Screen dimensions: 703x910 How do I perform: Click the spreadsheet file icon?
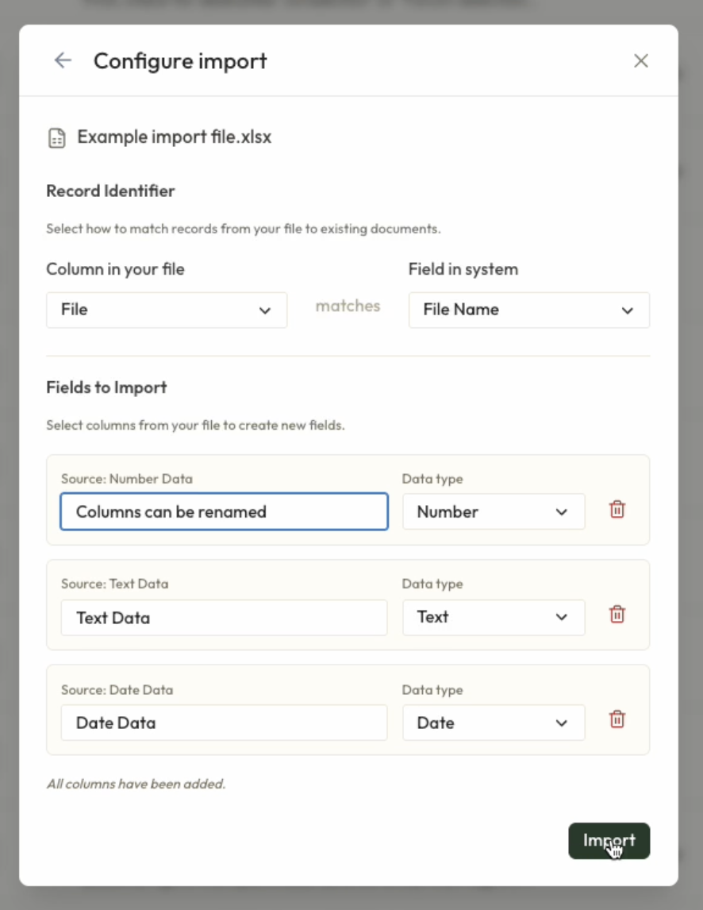(x=56, y=138)
